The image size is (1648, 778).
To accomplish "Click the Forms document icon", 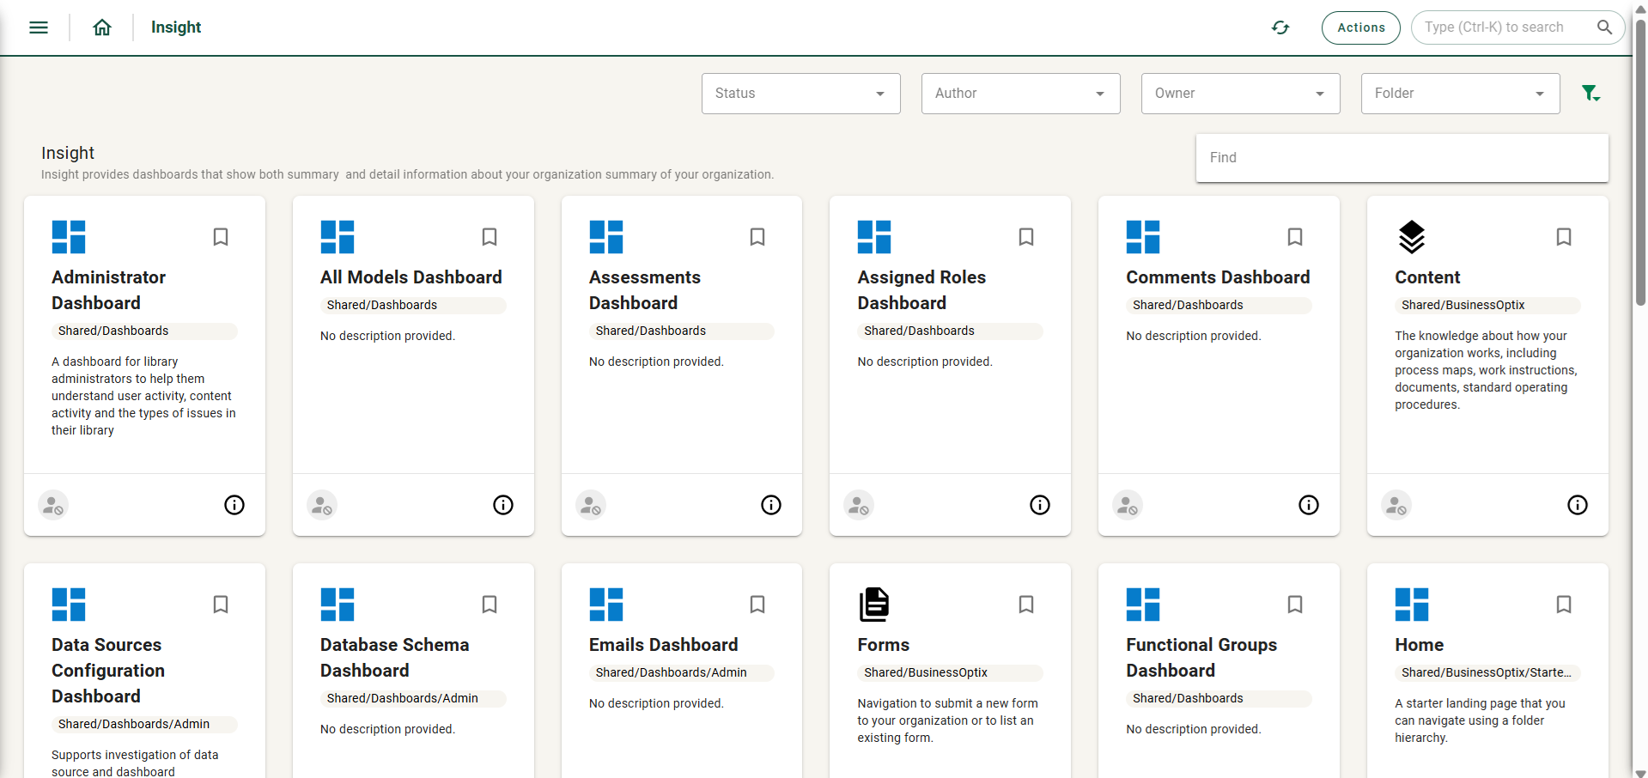I will coord(874,605).
